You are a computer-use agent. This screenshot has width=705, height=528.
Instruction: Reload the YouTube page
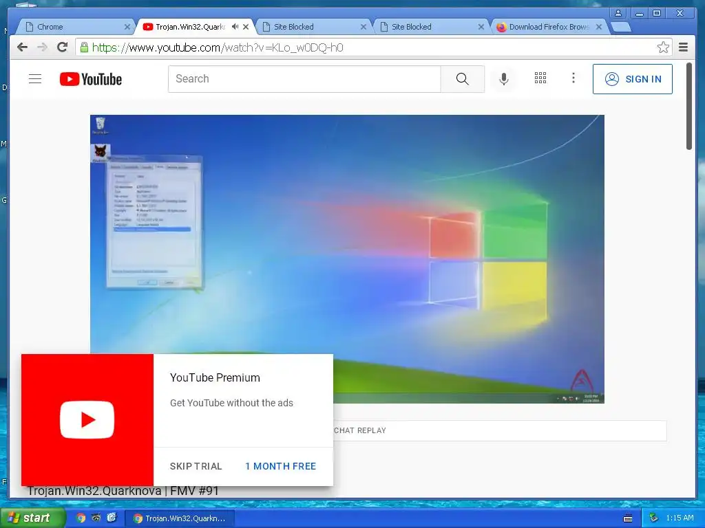point(63,47)
